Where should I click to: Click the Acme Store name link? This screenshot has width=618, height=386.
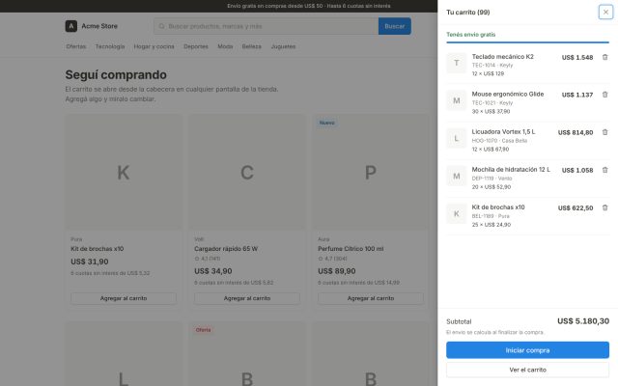(x=99, y=26)
